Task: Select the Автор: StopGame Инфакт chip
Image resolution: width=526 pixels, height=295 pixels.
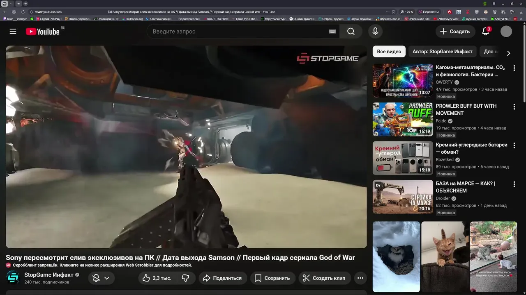Action: [x=443, y=52]
